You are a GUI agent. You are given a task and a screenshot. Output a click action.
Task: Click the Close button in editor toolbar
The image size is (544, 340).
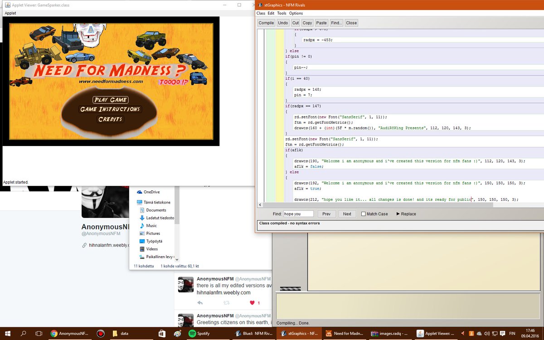[351, 23]
